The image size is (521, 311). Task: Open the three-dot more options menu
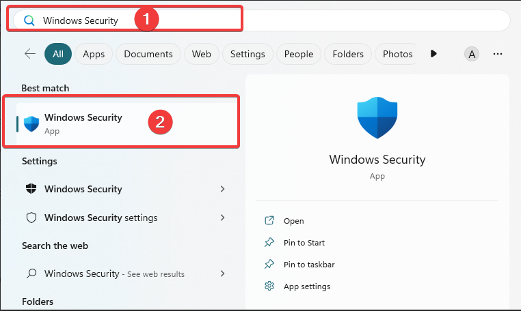tap(497, 54)
